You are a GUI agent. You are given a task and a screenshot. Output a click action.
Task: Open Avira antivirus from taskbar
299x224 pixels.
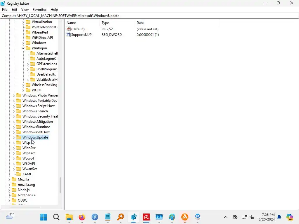146,217
